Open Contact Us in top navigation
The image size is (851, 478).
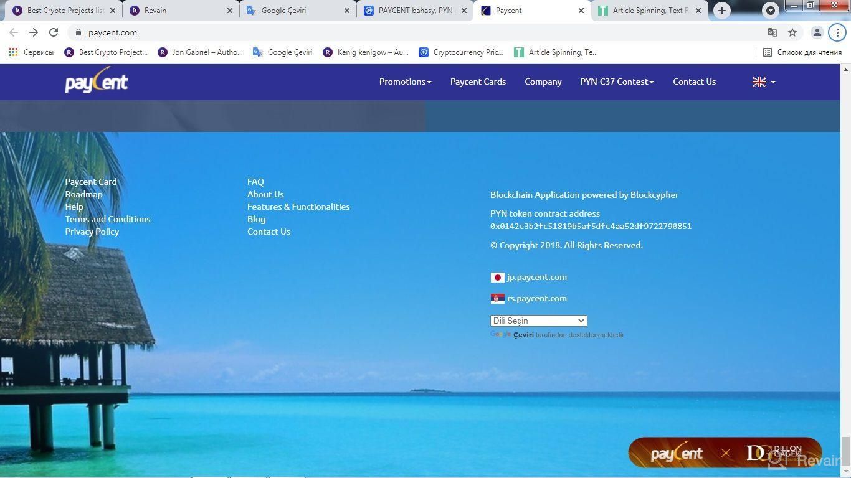(x=694, y=82)
